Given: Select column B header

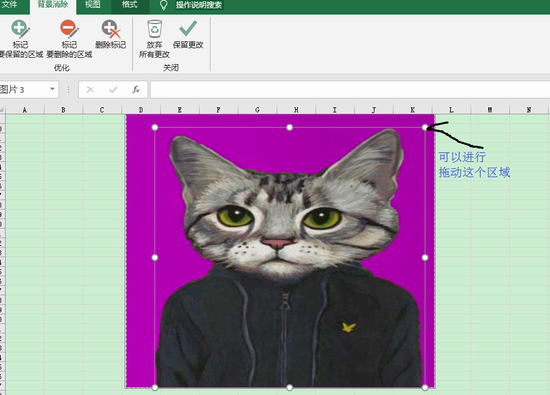Looking at the screenshot, I should click(x=64, y=110).
